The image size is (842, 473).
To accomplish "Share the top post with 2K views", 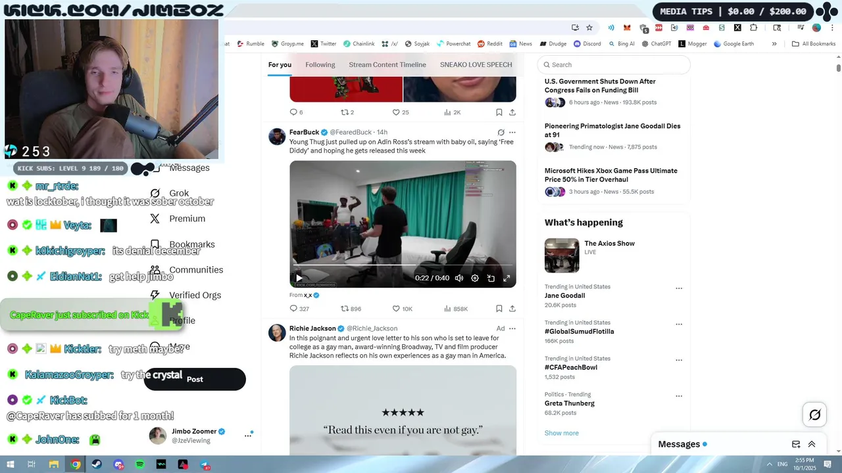I will point(512,112).
